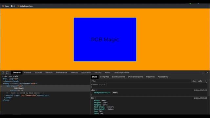Switch to the Console tab
This screenshot has width=210, height=118.
tap(28, 72)
